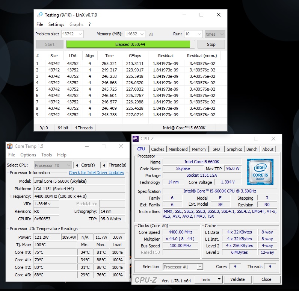Click the LinX app icon in title bar
Image resolution: width=299 pixels, height=291 pixels.
[x=40, y=15]
